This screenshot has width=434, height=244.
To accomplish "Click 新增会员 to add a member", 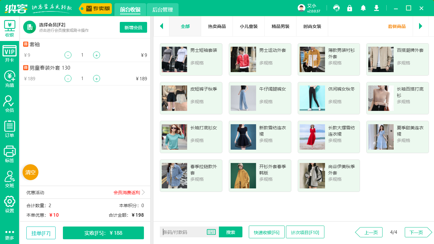I will [x=133, y=28].
